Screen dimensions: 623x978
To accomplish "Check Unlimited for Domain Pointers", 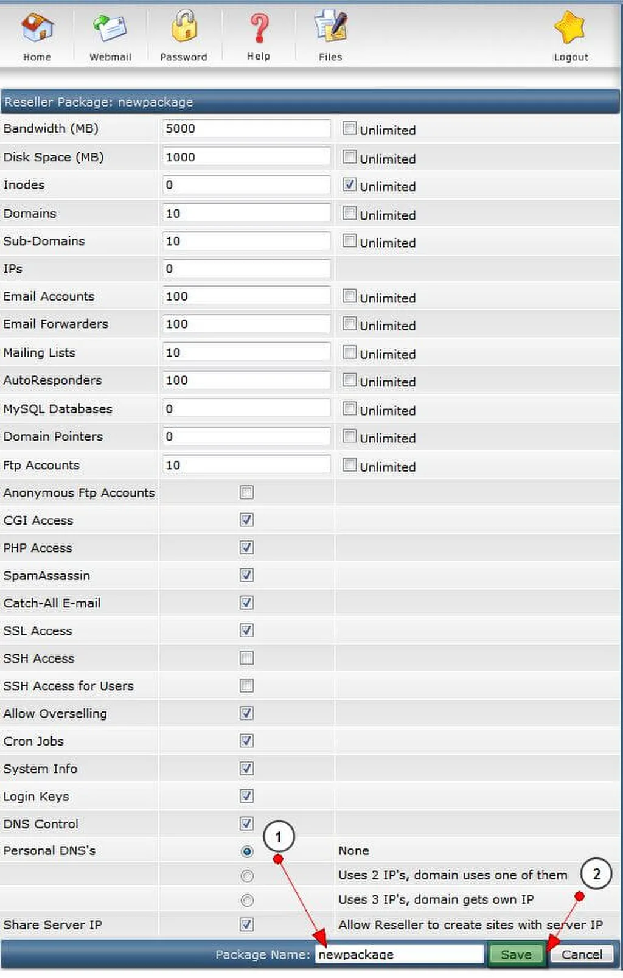I will click(x=349, y=436).
